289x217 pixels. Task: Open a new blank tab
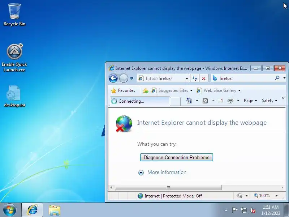click(175, 102)
